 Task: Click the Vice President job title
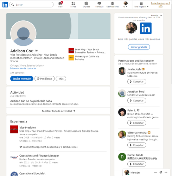(28, 127)
